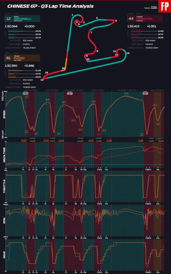Screen dimensions: 171x274
Task: Click speed std dev 76.809 KM/H
Action: click(x=29, y=87)
